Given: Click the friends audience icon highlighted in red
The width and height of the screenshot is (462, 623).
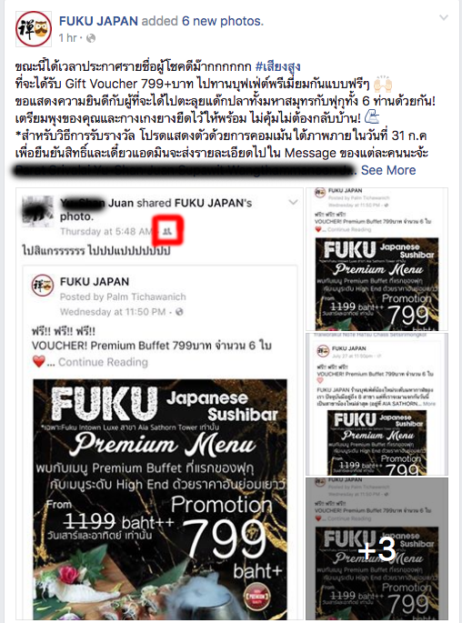Looking at the screenshot, I should [167, 231].
